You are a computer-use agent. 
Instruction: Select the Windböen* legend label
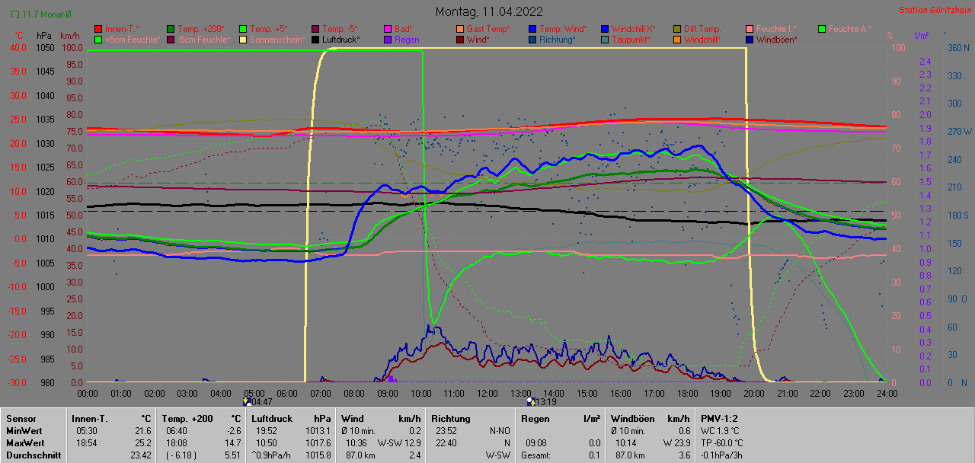(777, 39)
